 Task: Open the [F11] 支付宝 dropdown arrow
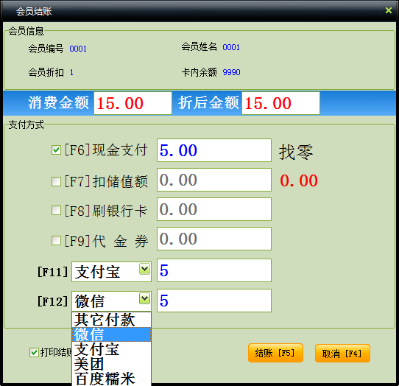[145, 269]
